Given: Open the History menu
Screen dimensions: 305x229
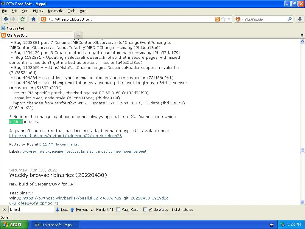Looking at the screenshot, I should pyautogui.click(x=38, y=11).
